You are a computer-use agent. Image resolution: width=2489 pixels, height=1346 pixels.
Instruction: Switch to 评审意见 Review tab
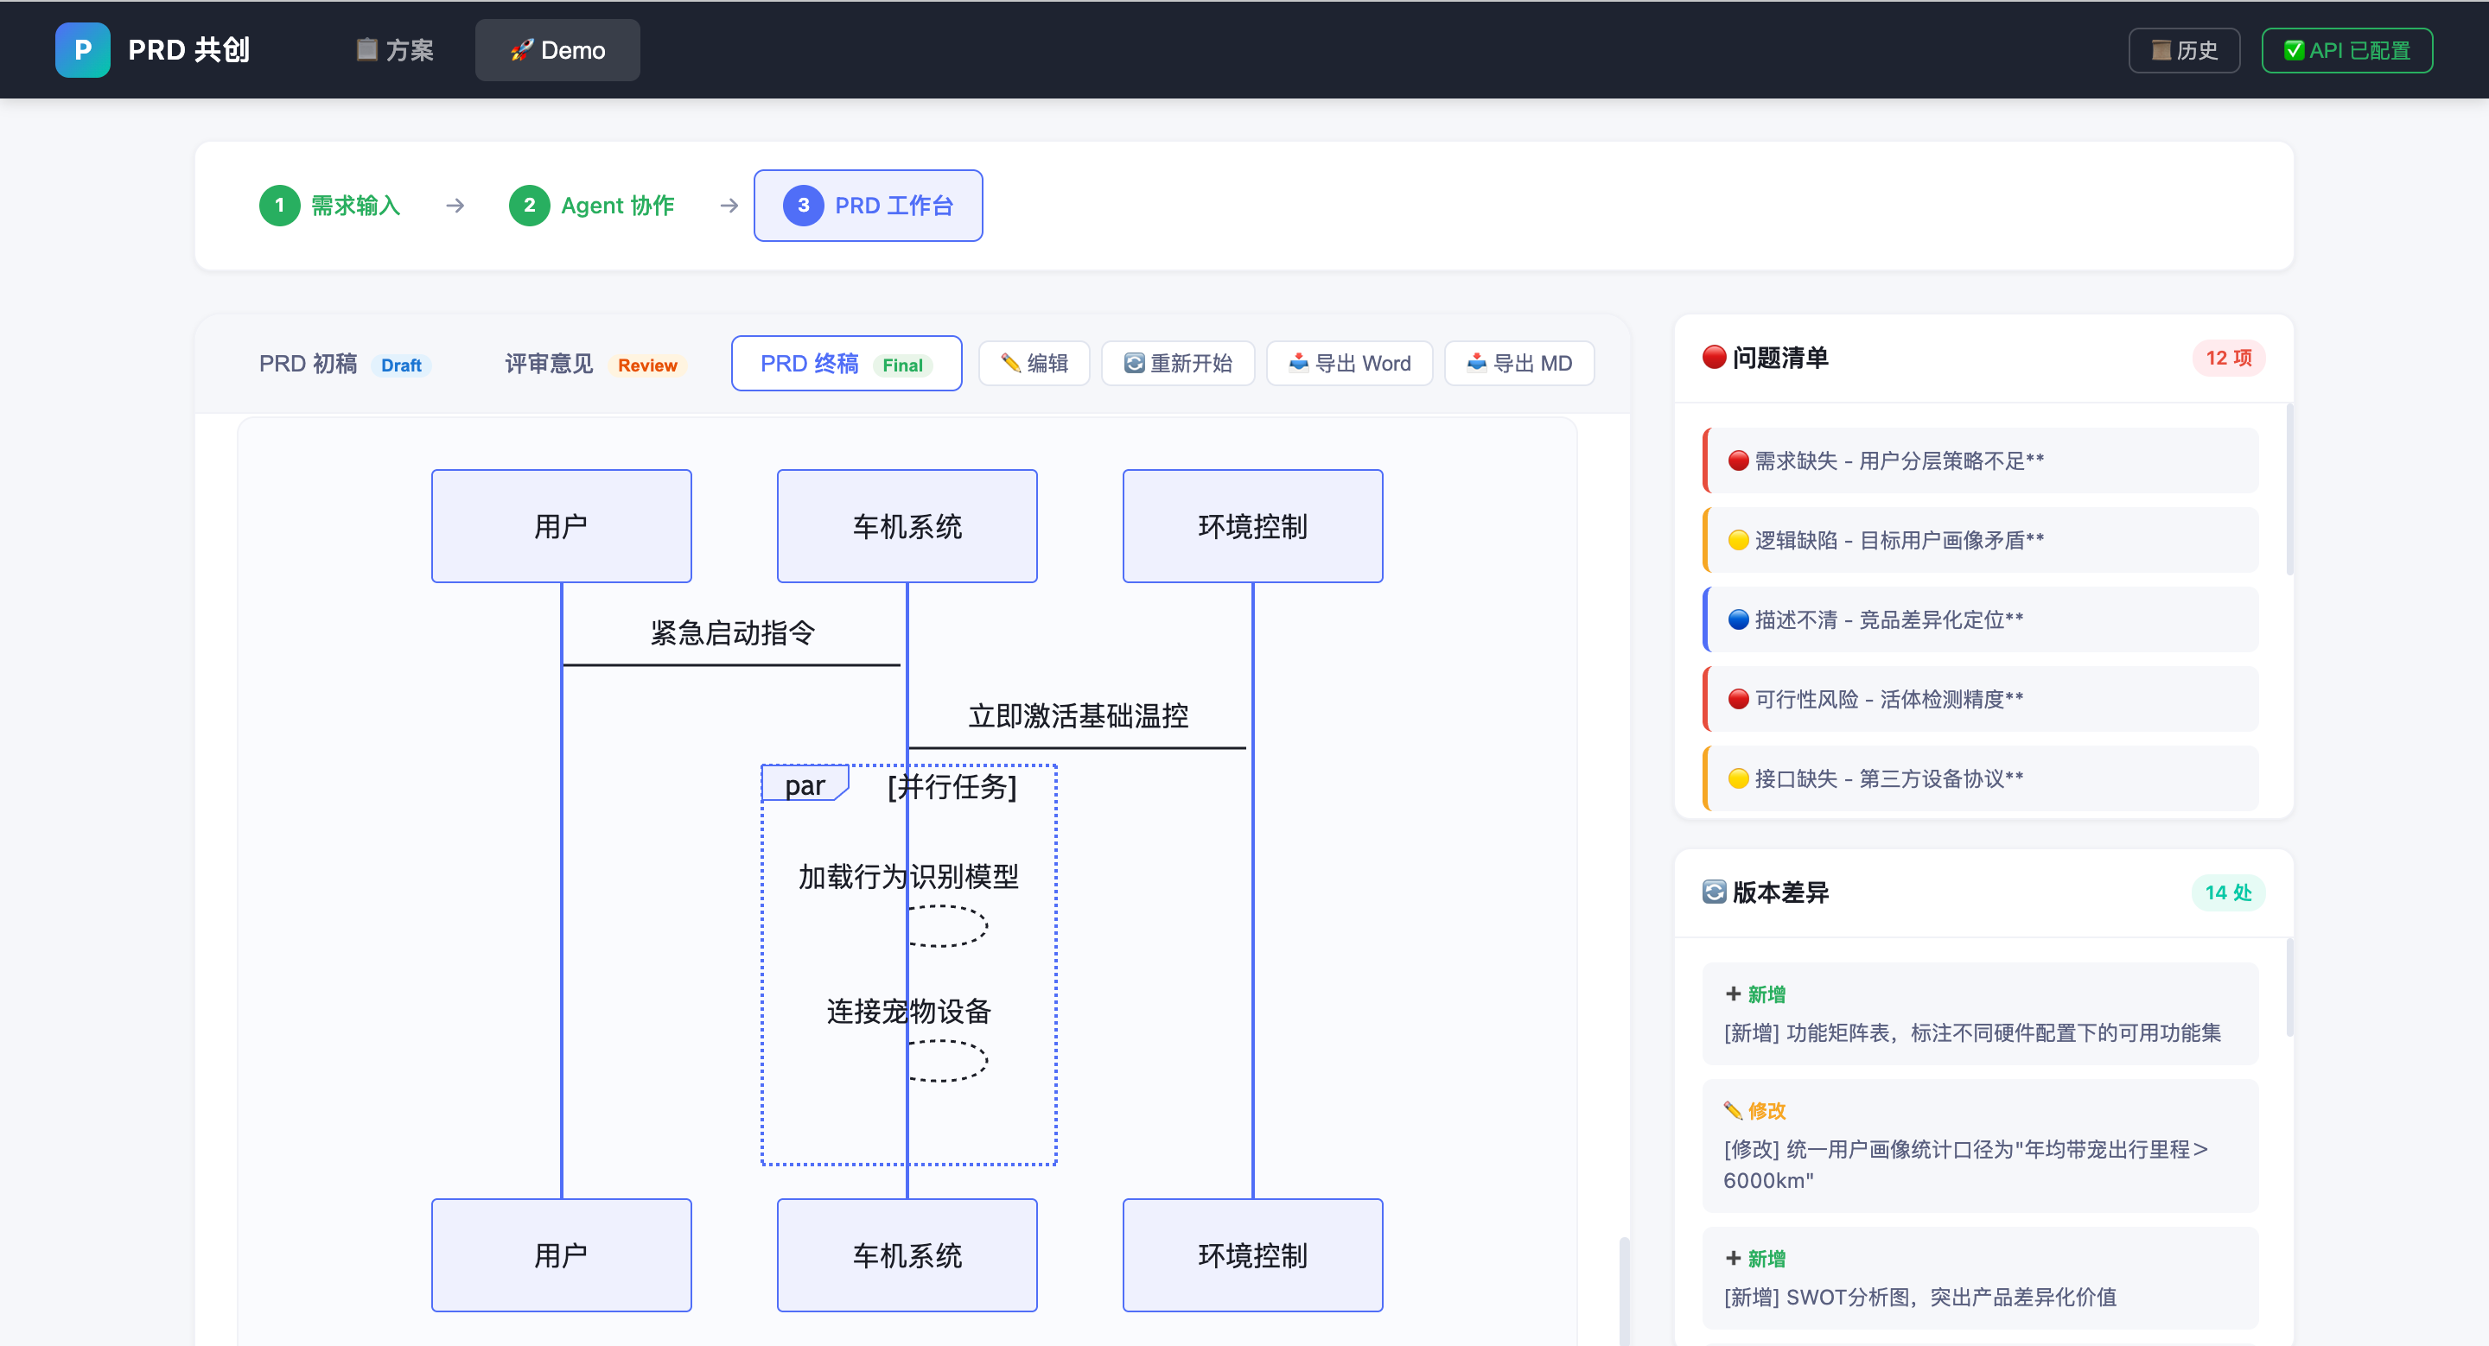coord(595,364)
